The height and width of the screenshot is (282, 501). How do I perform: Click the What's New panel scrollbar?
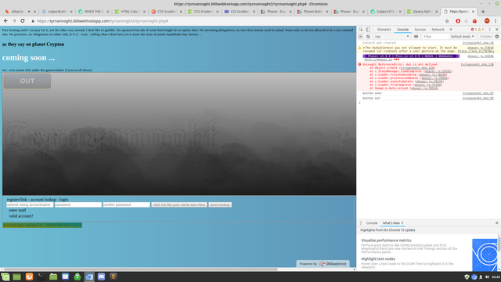499,244
